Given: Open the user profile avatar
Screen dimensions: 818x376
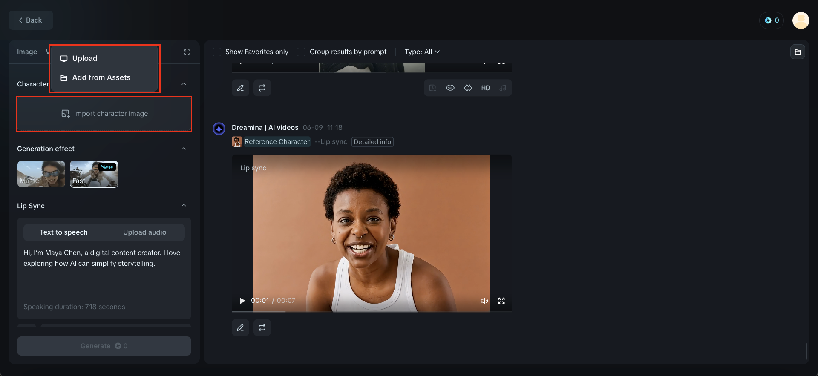Looking at the screenshot, I should click(x=801, y=20).
